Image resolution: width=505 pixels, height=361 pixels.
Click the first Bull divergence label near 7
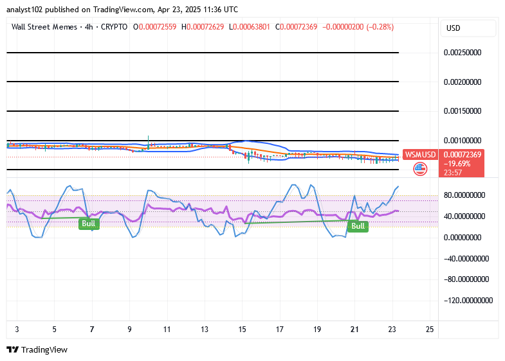[x=89, y=224]
